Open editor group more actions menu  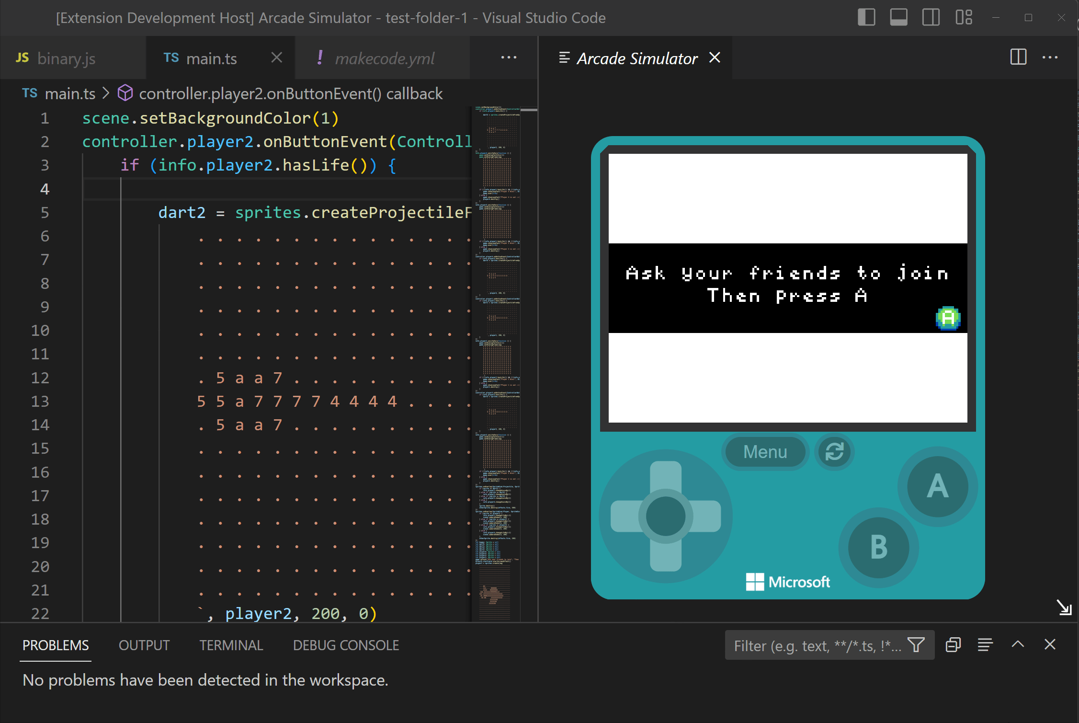point(509,57)
